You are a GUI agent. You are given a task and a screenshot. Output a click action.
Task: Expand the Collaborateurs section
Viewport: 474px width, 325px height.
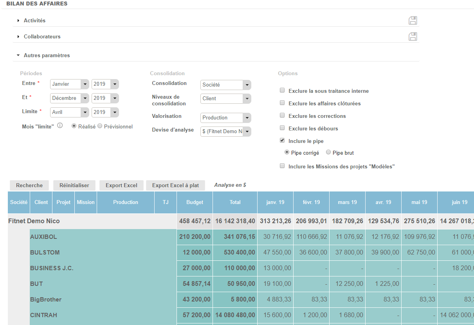pos(42,36)
